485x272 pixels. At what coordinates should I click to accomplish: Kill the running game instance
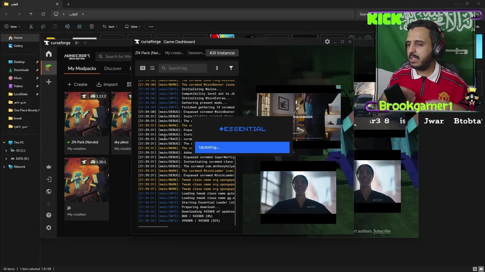pos(222,53)
